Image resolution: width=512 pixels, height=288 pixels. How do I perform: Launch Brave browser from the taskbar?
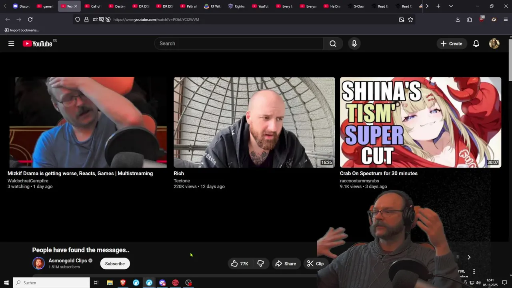pos(123,283)
